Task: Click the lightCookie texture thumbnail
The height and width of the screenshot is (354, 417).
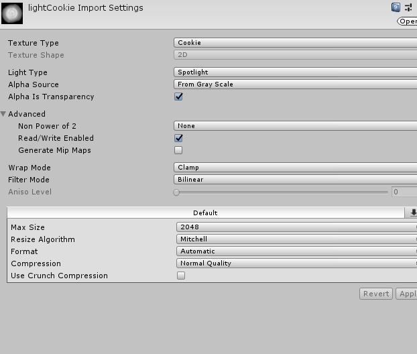Action: click(12, 13)
